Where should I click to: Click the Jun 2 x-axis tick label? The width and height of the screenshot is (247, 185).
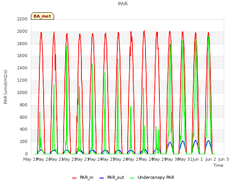tap(211, 159)
